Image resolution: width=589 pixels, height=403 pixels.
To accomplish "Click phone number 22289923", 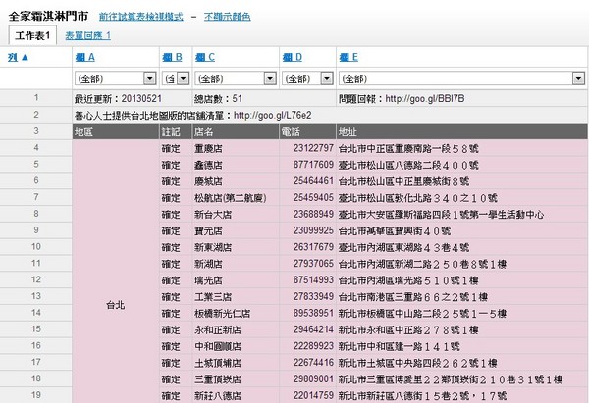I will [x=313, y=346].
